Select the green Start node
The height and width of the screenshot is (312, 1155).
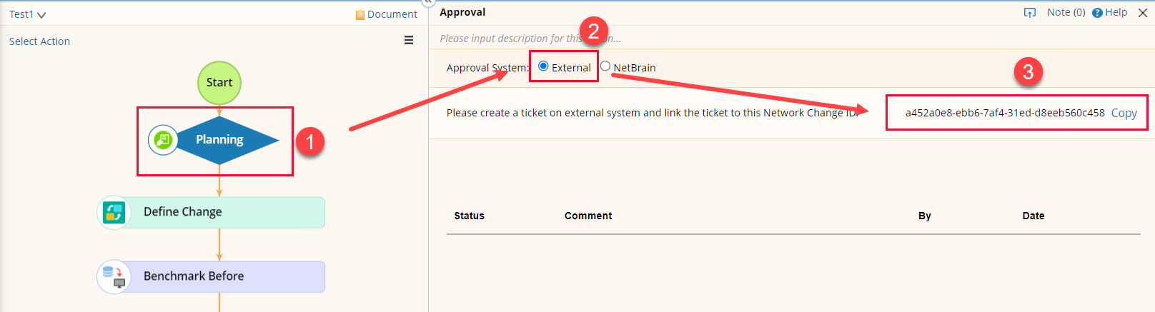coord(219,83)
